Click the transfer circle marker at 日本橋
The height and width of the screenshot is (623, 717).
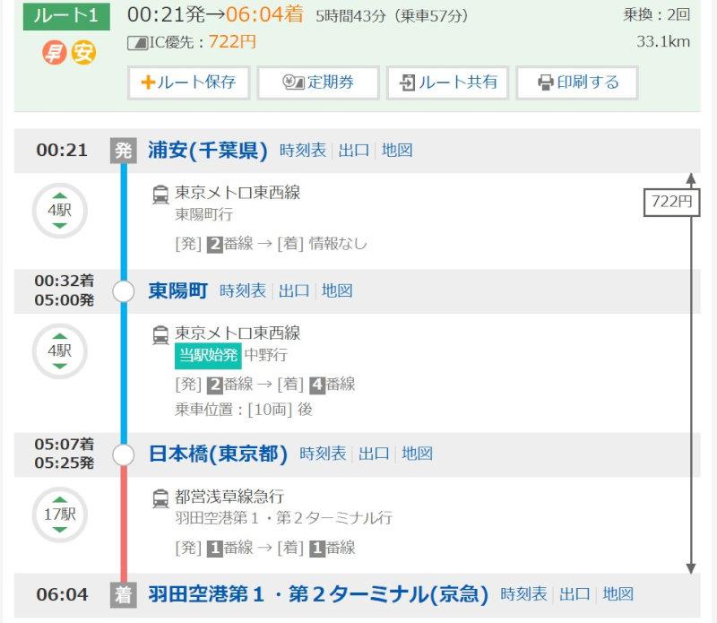tap(124, 454)
